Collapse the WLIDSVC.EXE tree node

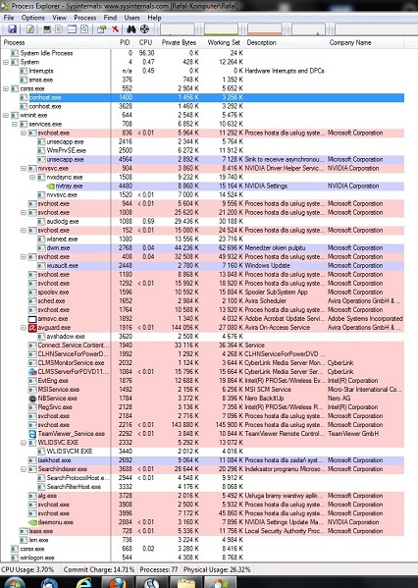pos(24,443)
